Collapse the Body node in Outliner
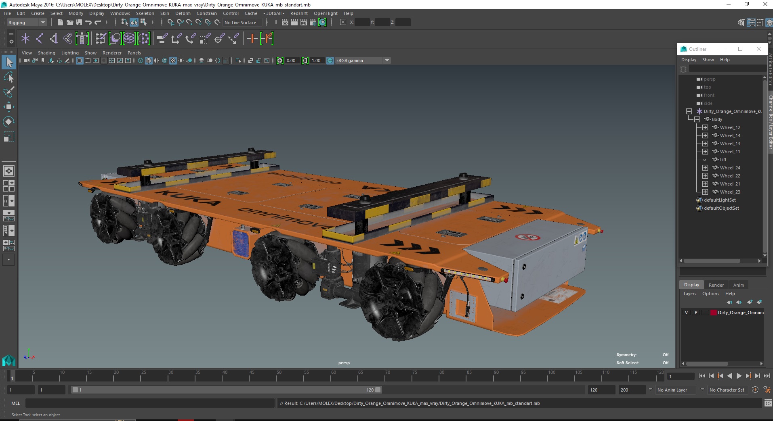This screenshot has height=421, width=773. coord(697,119)
